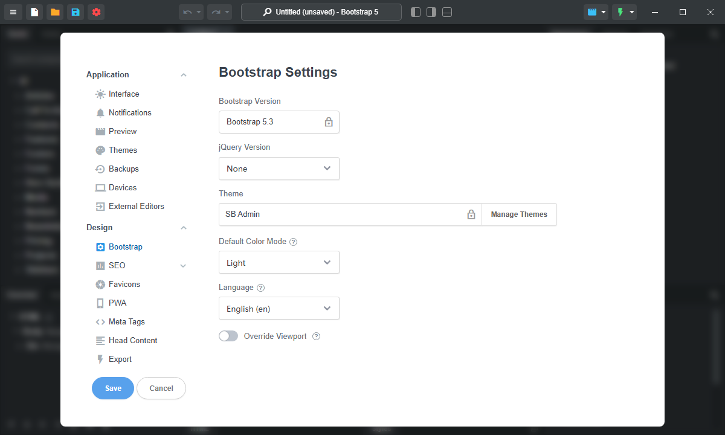Toggle the middle panel layout view
The height and width of the screenshot is (435, 725).
click(x=431, y=11)
